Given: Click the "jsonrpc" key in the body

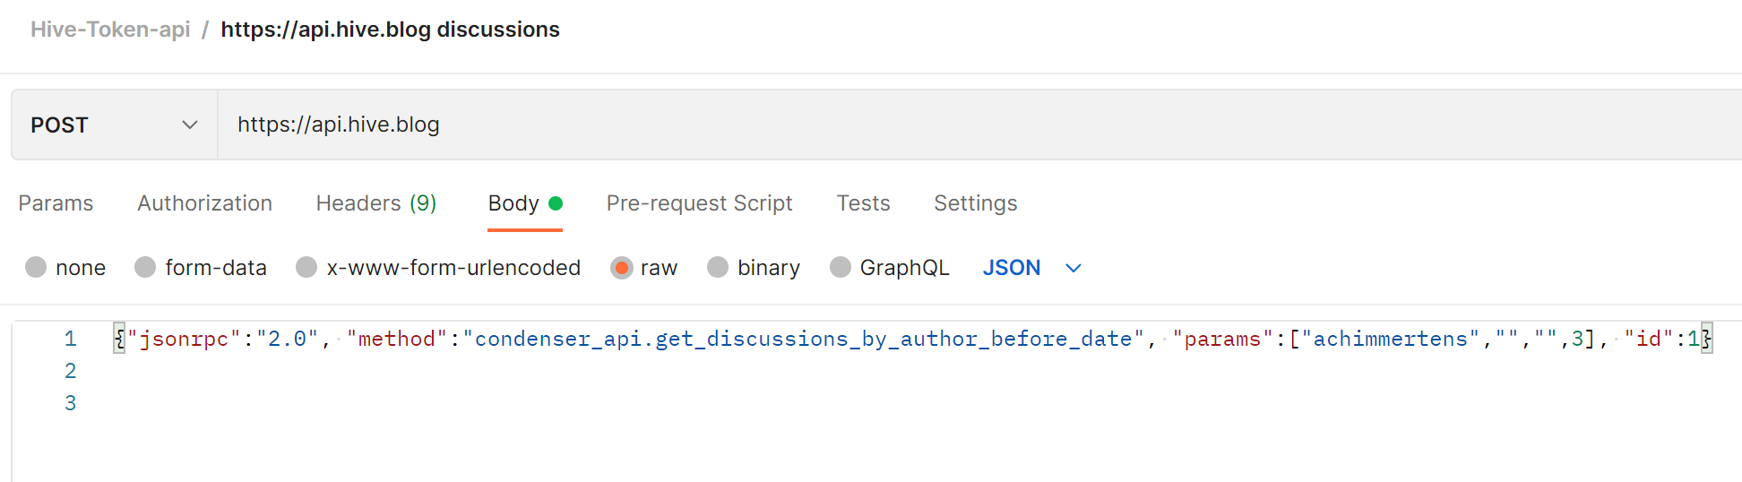Looking at the screenshot, I should pos(185,339).
